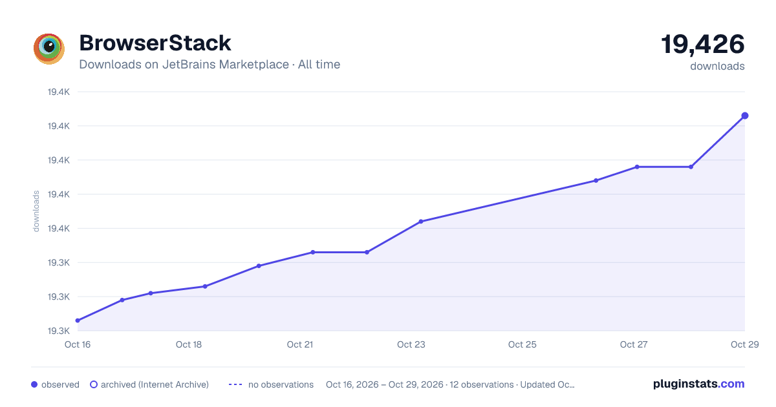Click the Oct 29 axis label
Viewport: 776px width, 407px height.
[x=745, y=344]
